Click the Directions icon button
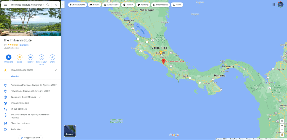 (8, 57)
